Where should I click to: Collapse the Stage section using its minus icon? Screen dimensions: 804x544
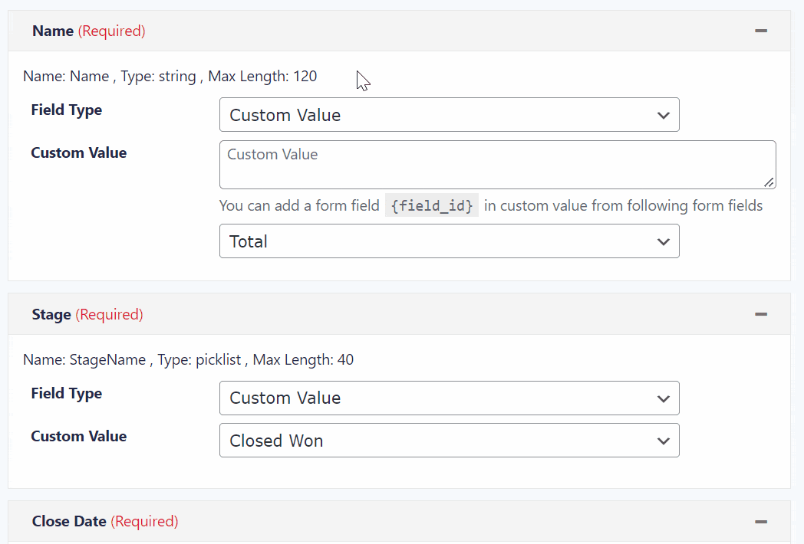coord(760,314)
